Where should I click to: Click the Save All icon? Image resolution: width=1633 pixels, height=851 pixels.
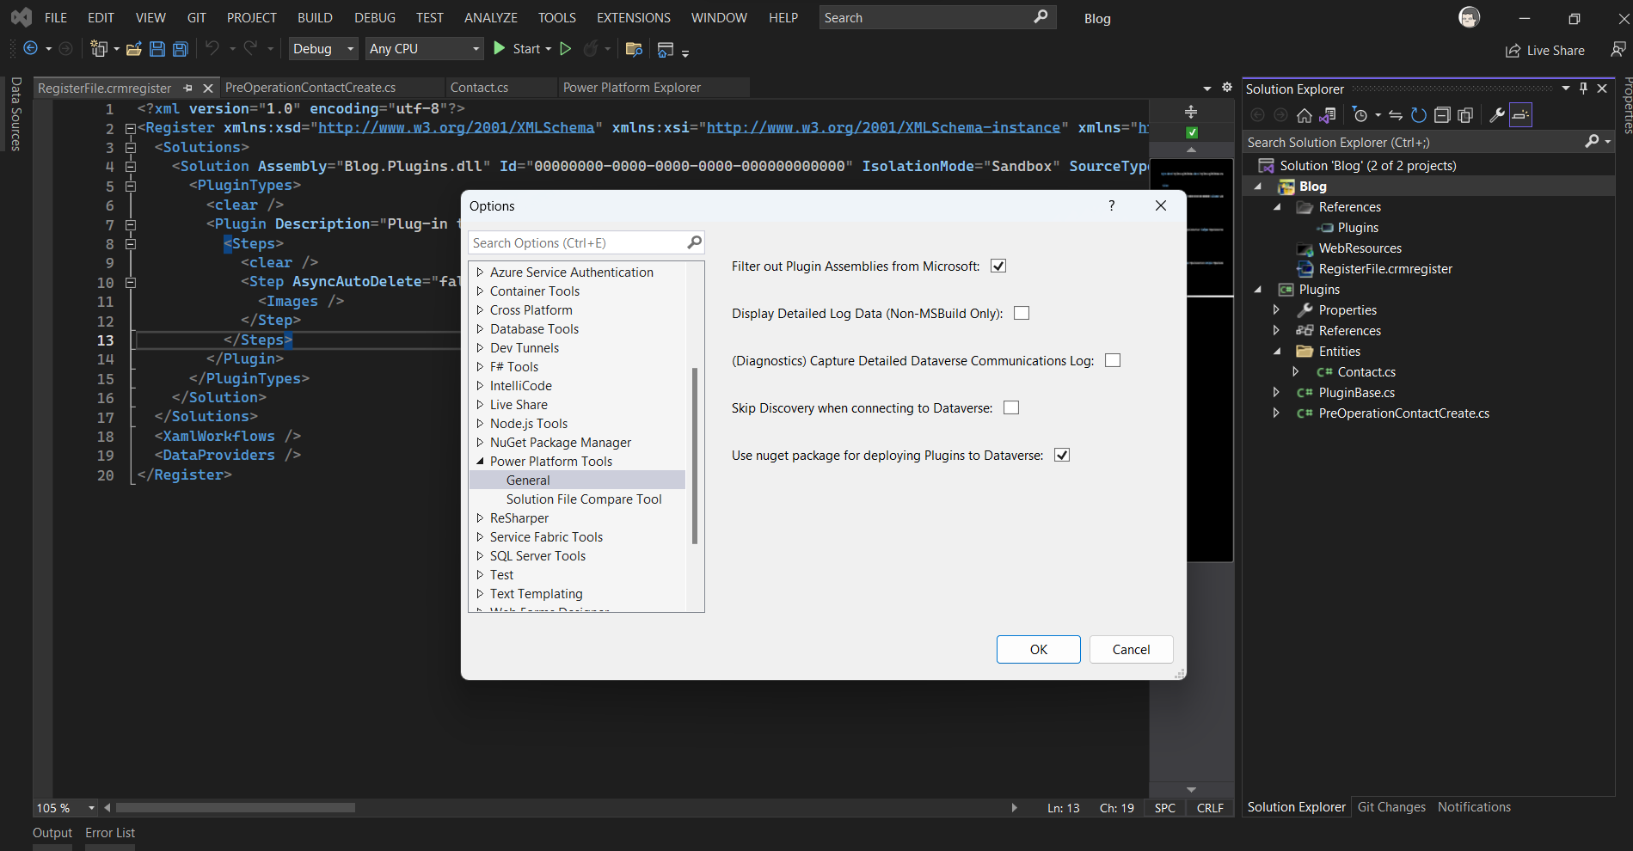click(x=181, y=49)
